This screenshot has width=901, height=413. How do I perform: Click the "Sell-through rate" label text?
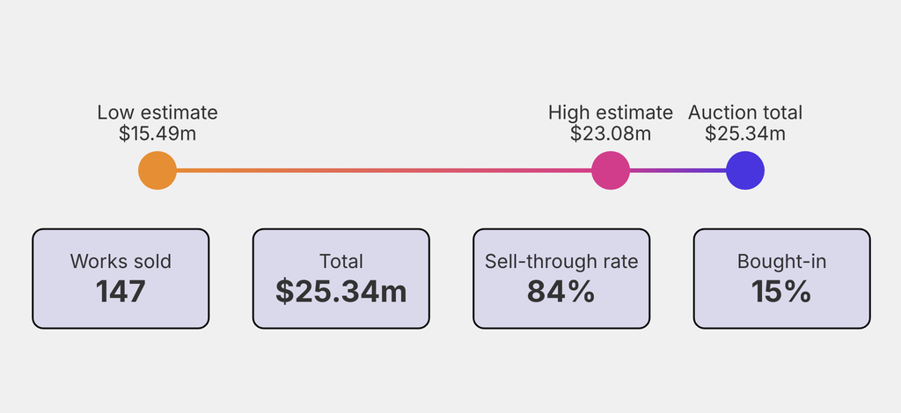(561, 262)
